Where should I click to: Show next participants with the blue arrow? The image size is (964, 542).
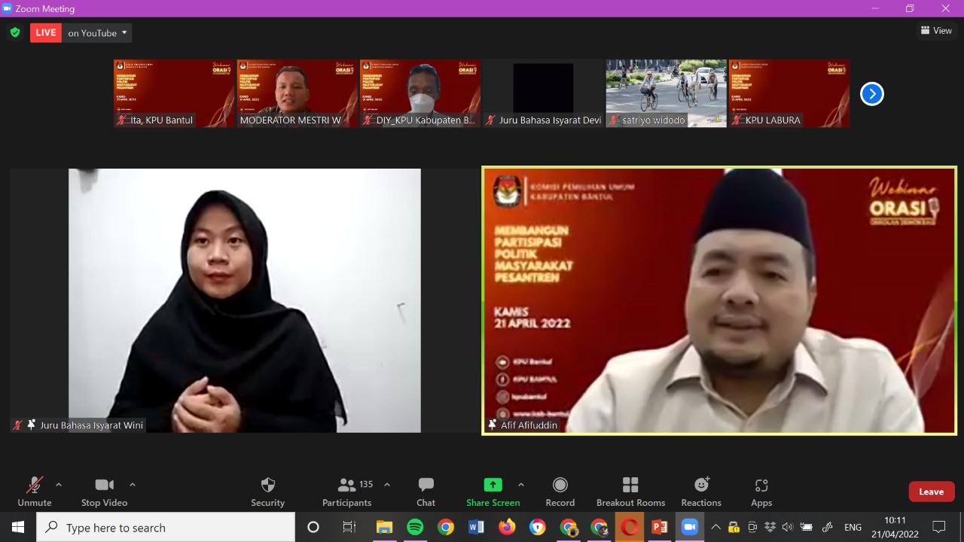pyautogui.click(x=871, y=93)
